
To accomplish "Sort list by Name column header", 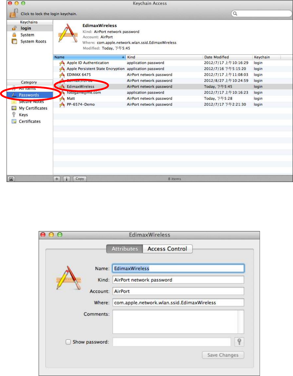I will [89, 57].
